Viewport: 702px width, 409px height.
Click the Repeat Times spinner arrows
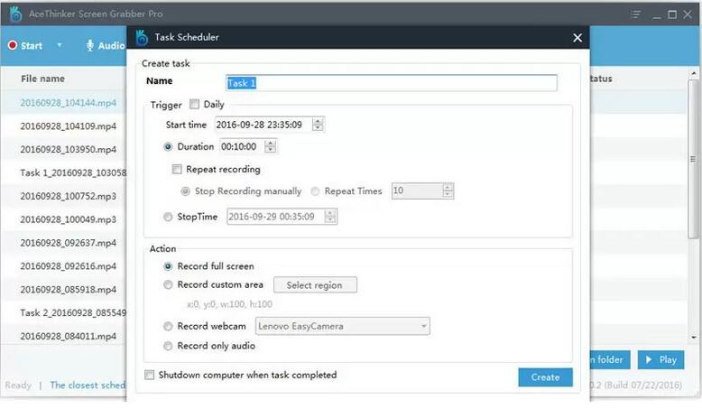coord(448,191)
